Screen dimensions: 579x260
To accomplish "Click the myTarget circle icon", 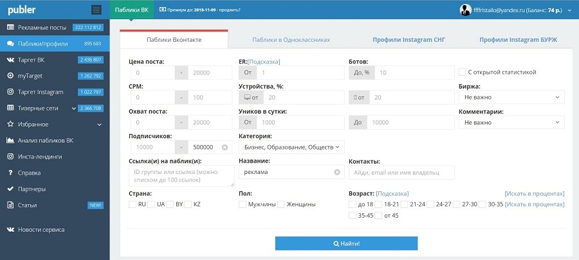I will click(10, 76).
